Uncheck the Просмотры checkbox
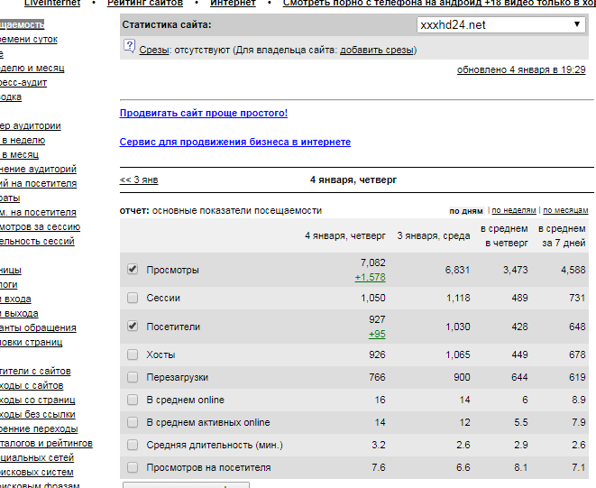Screen dimensions: 596x488 (x=133, y=270)
